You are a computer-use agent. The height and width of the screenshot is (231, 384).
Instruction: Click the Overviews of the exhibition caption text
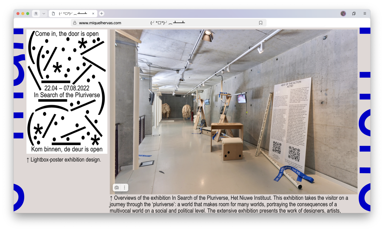coord(229,204)
